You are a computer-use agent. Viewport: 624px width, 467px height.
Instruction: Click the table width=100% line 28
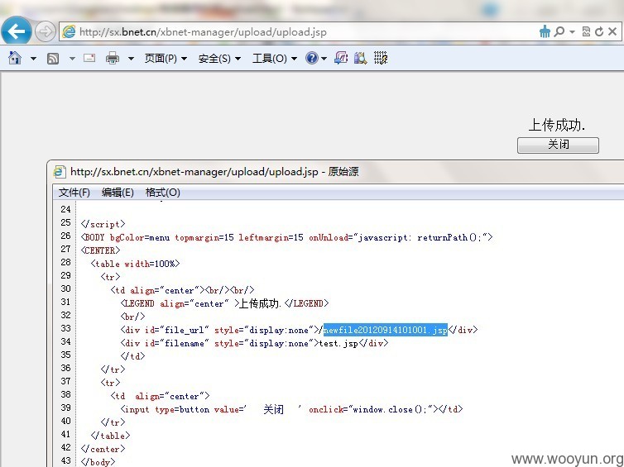tap(135, 264)
